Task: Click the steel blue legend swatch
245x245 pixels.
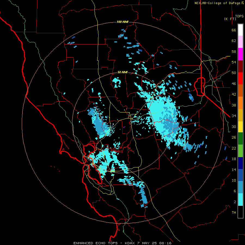Action: [x=240, y=187]
